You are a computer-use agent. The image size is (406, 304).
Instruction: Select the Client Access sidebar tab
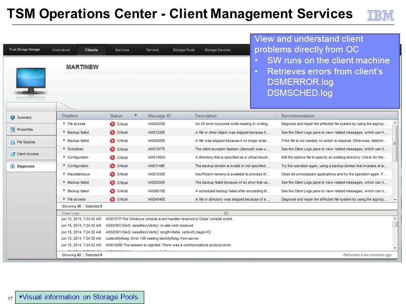[31, 154]
